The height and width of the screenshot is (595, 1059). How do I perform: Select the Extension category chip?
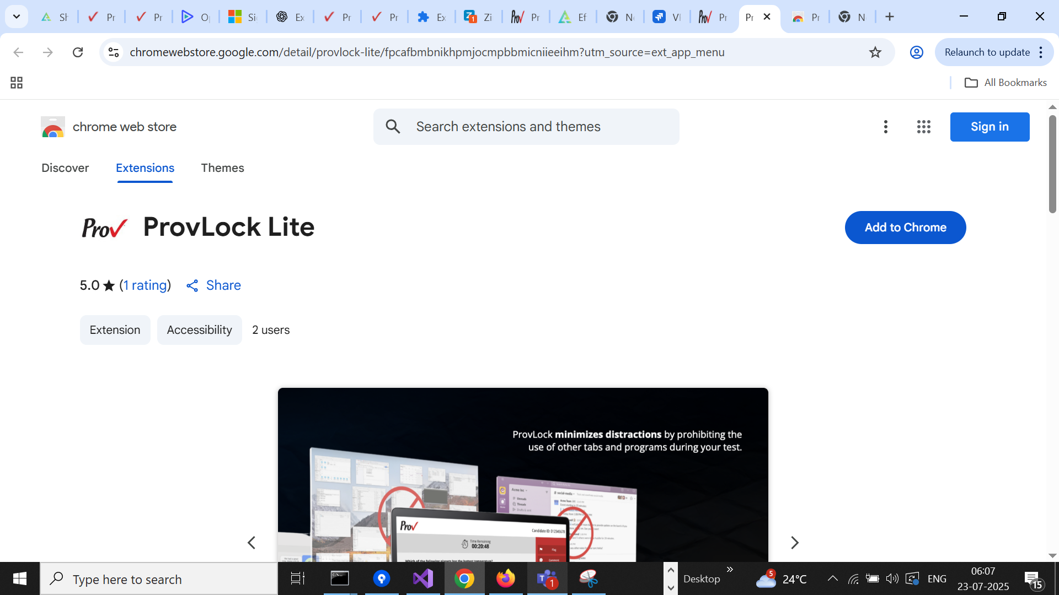115,330
